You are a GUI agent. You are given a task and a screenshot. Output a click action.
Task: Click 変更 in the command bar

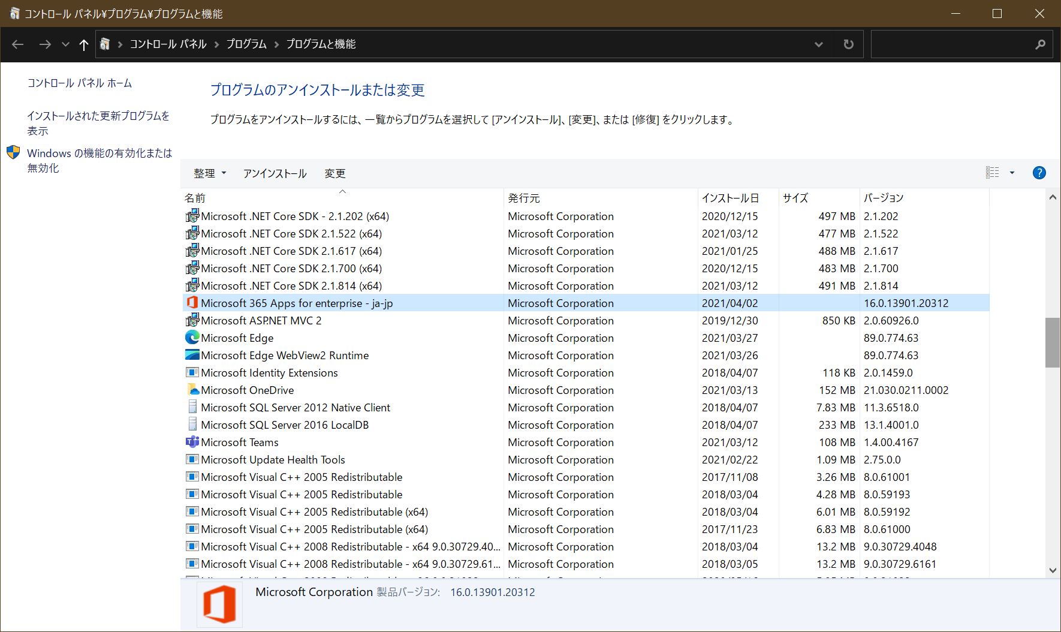334,173
